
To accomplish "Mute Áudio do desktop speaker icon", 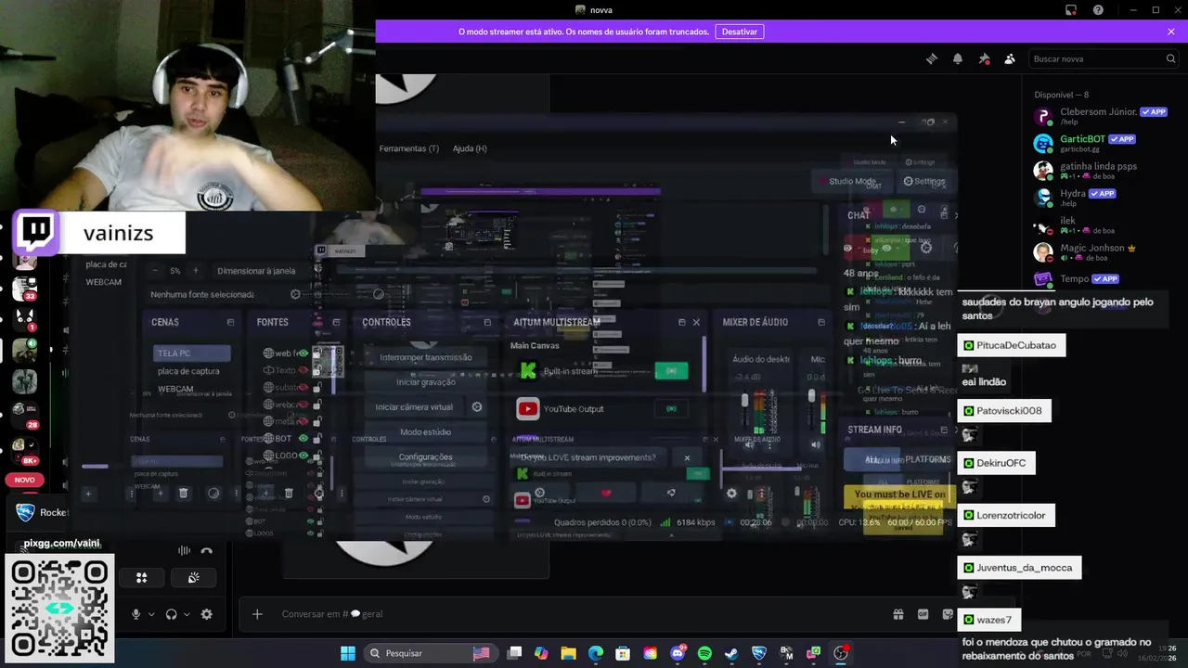I will (x=750, y=445).
